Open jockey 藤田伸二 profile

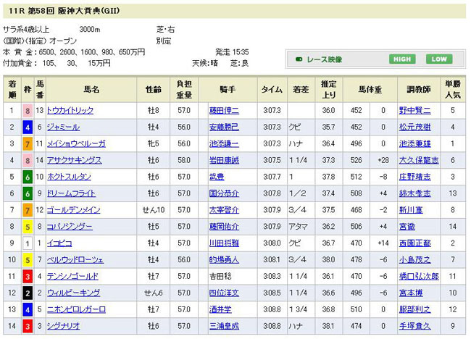point(224,111)
